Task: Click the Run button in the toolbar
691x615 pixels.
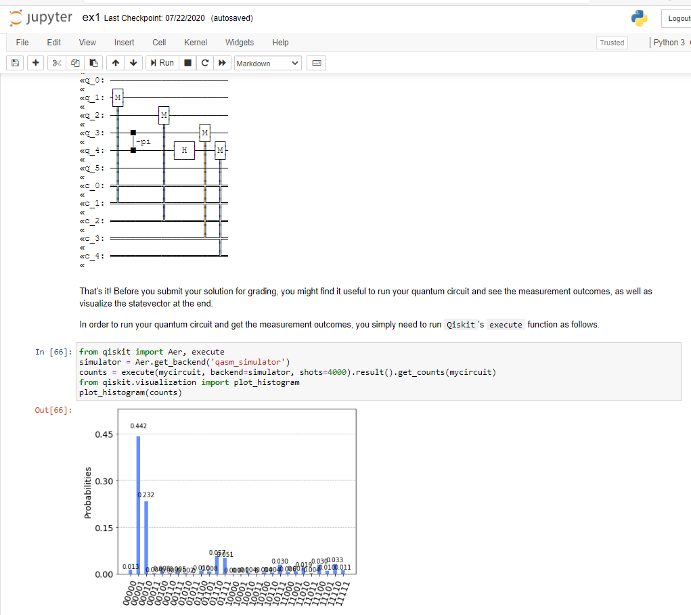Action: (x=162, y=63)
